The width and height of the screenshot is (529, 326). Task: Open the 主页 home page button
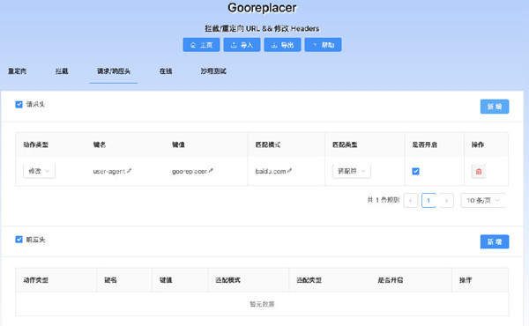coord(201,45)
